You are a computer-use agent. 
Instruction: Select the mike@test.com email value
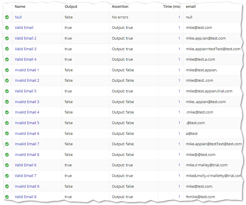pos(199,28)
